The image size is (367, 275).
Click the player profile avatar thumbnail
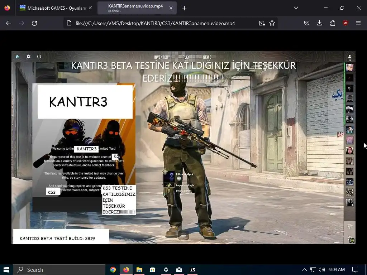tap(169, 177)
